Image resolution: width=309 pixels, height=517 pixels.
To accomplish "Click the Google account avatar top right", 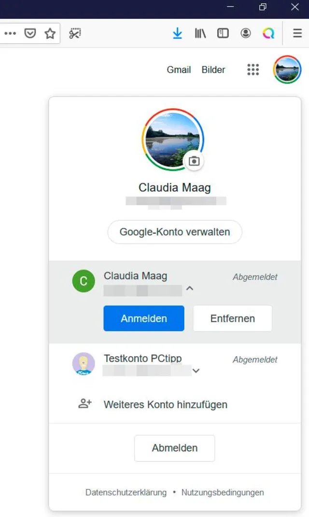I will [287, 70].
